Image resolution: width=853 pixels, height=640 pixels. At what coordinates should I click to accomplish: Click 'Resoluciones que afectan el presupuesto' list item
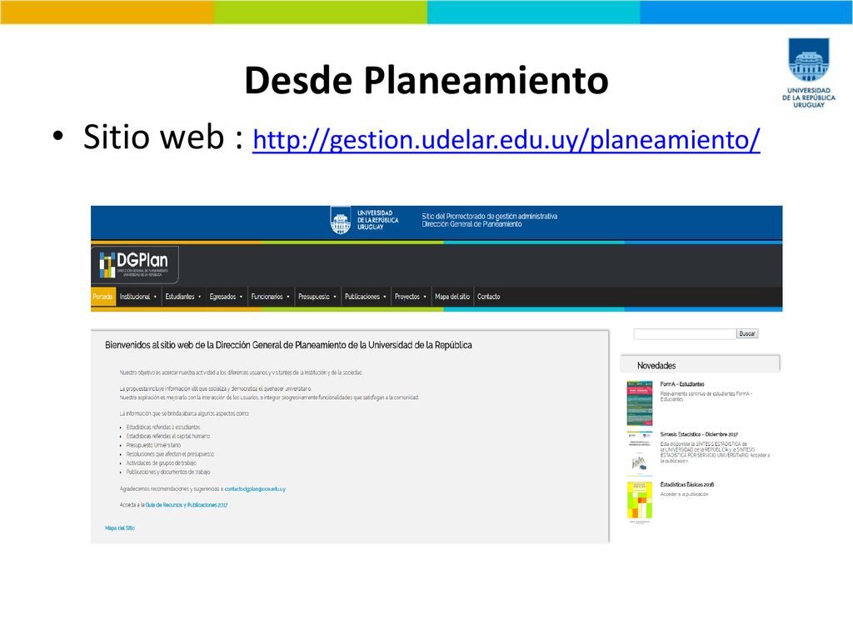170,454
